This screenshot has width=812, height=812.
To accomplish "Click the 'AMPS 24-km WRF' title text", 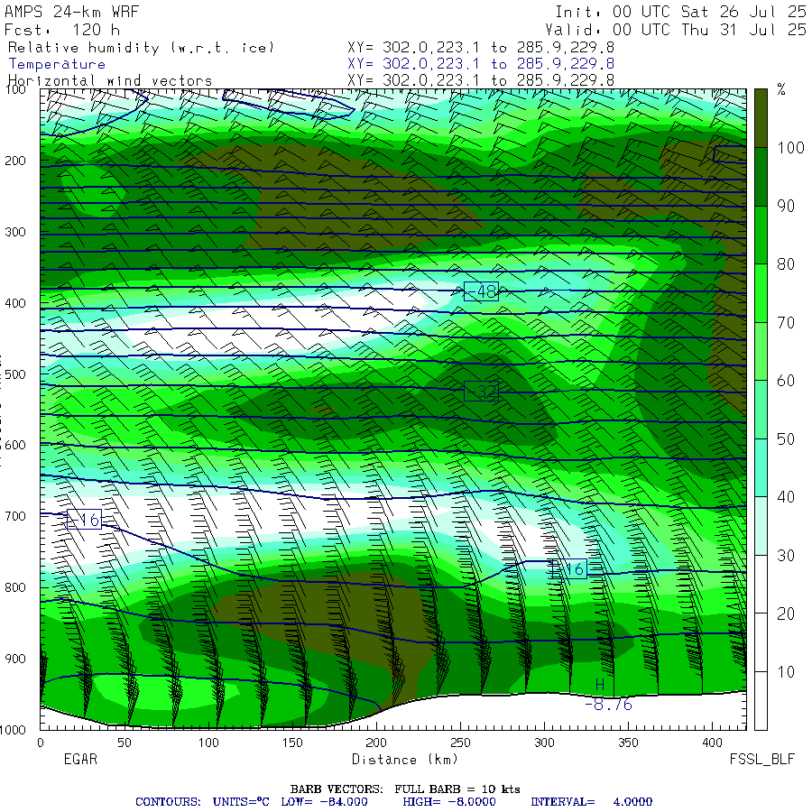I will click(71, 12).
